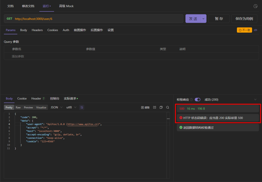This screenshot has height=182, width=262.
Task: Copy the response body
Action: click(161, 107)
